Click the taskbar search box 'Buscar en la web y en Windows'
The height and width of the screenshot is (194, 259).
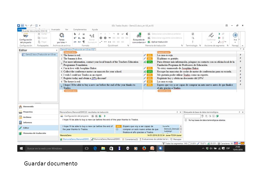pyautogui.click(x=54, y=148)
